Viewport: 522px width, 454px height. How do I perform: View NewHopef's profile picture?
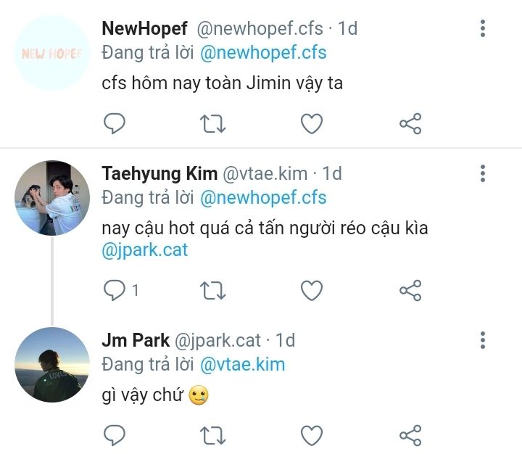click(x=52, y=54)
